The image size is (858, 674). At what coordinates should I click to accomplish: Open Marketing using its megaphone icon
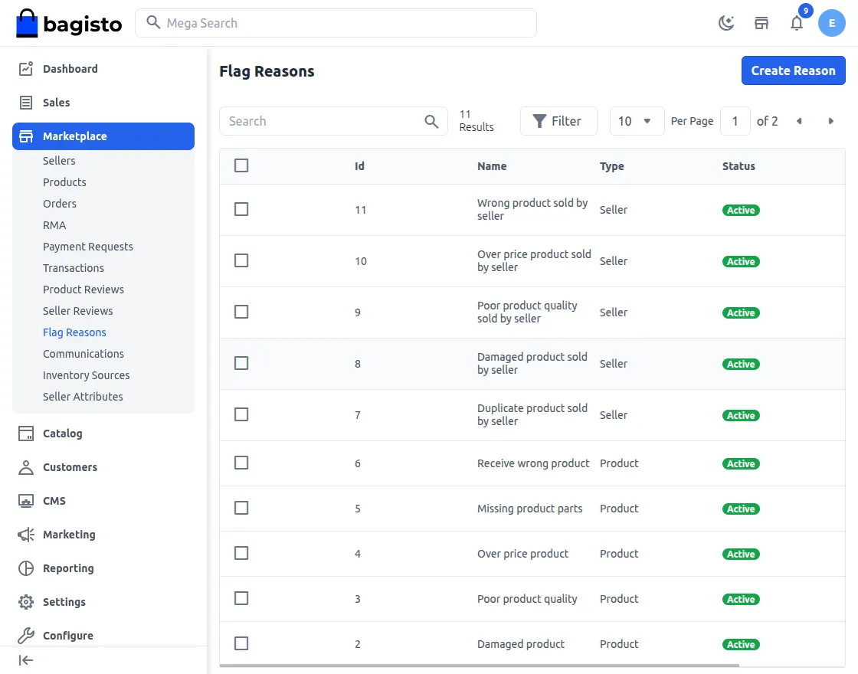click(25, 534)
